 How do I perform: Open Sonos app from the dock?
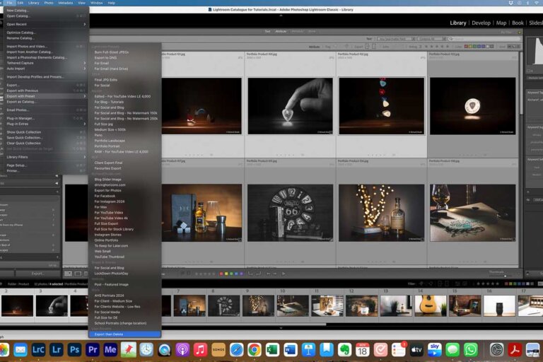click(218, 350)
